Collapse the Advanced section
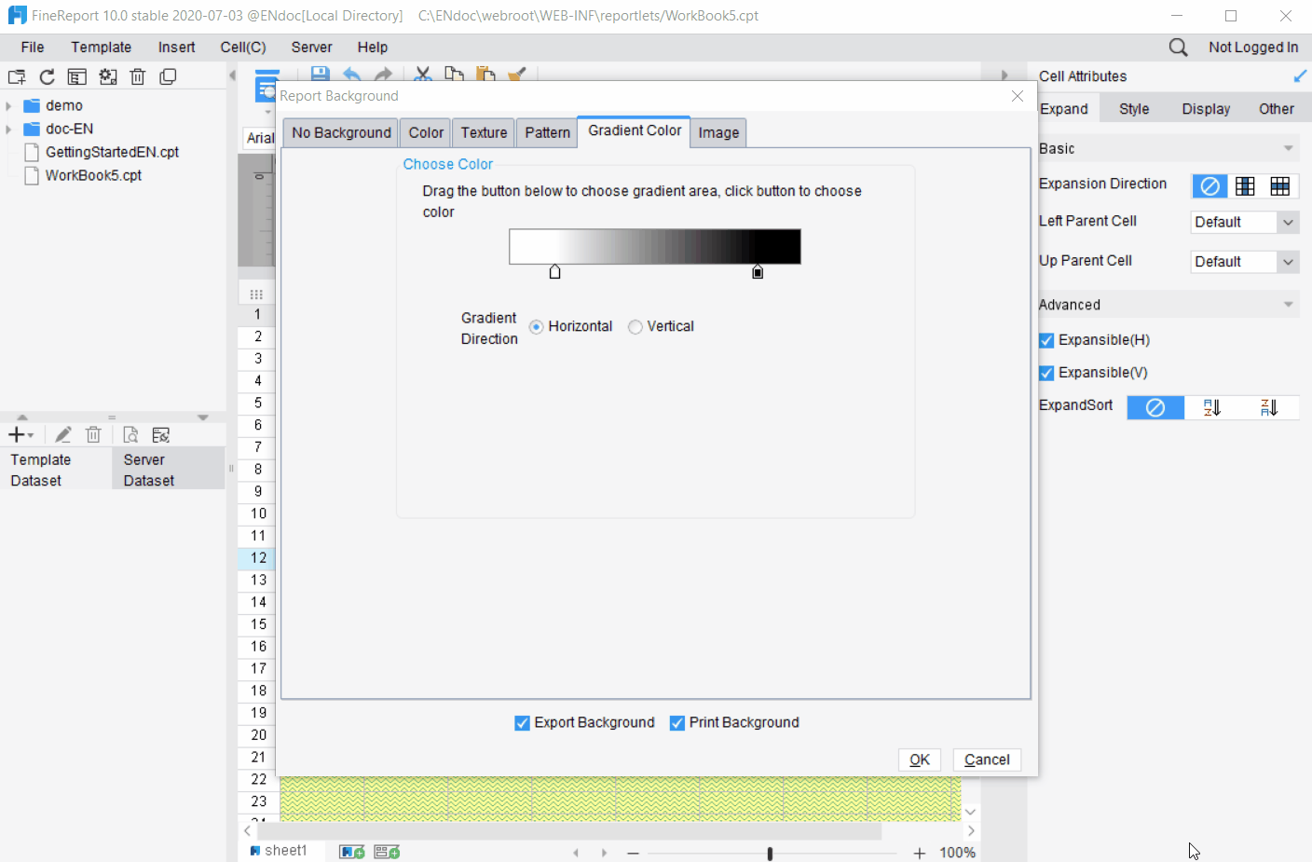The image size is (1312, 862). pos(1290,304)
